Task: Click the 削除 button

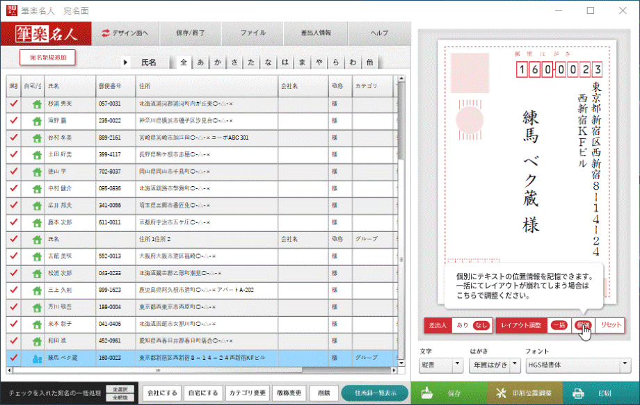Action: click(x=324, y=393)
